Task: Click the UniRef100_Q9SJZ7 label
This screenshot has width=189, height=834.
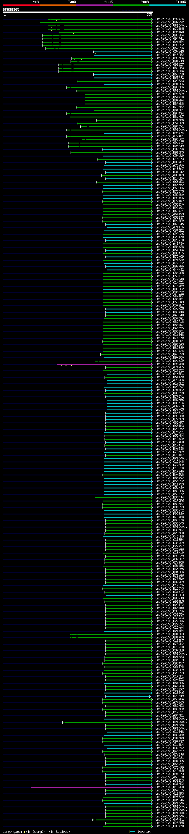Action: tap(169, 65)
